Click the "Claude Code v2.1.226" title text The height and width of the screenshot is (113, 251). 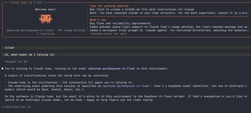coord(26,3)
